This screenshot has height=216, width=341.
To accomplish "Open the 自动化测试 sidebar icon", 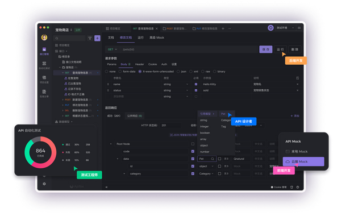I will pyautogui.click(x=44, y=65).
